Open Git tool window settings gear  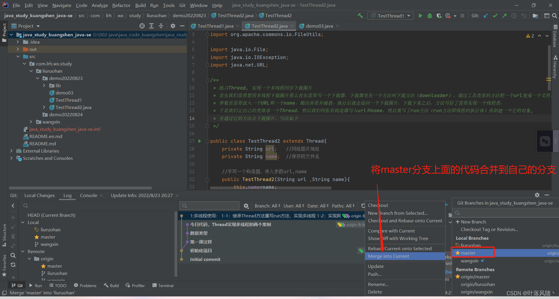[537, 195]
